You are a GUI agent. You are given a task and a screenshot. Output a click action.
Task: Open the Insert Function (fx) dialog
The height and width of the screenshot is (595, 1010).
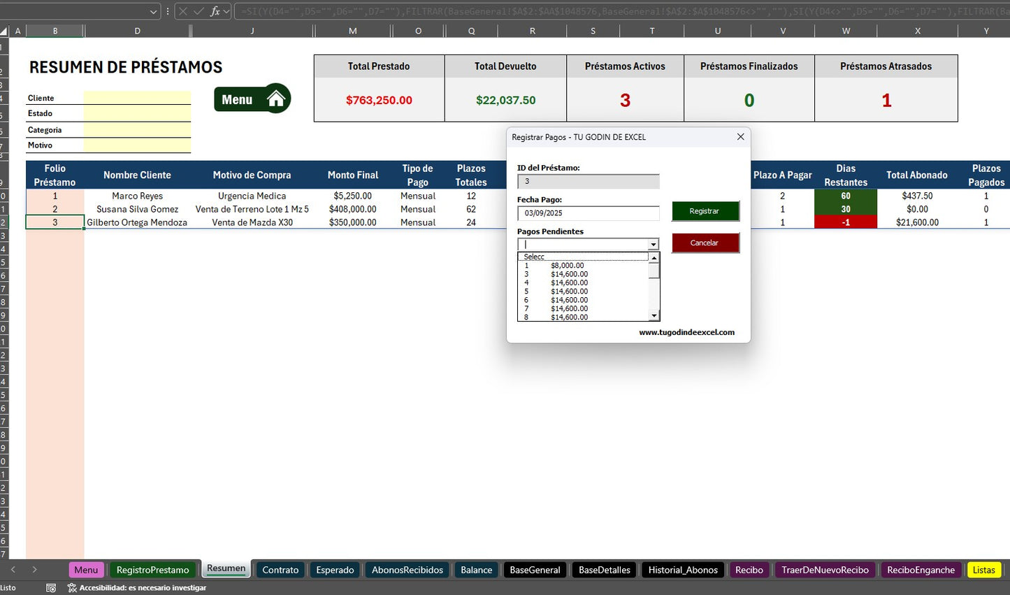(x=216, y=10)
